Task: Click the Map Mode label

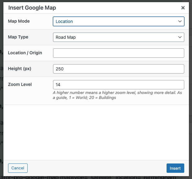Action: coord(19,21)
